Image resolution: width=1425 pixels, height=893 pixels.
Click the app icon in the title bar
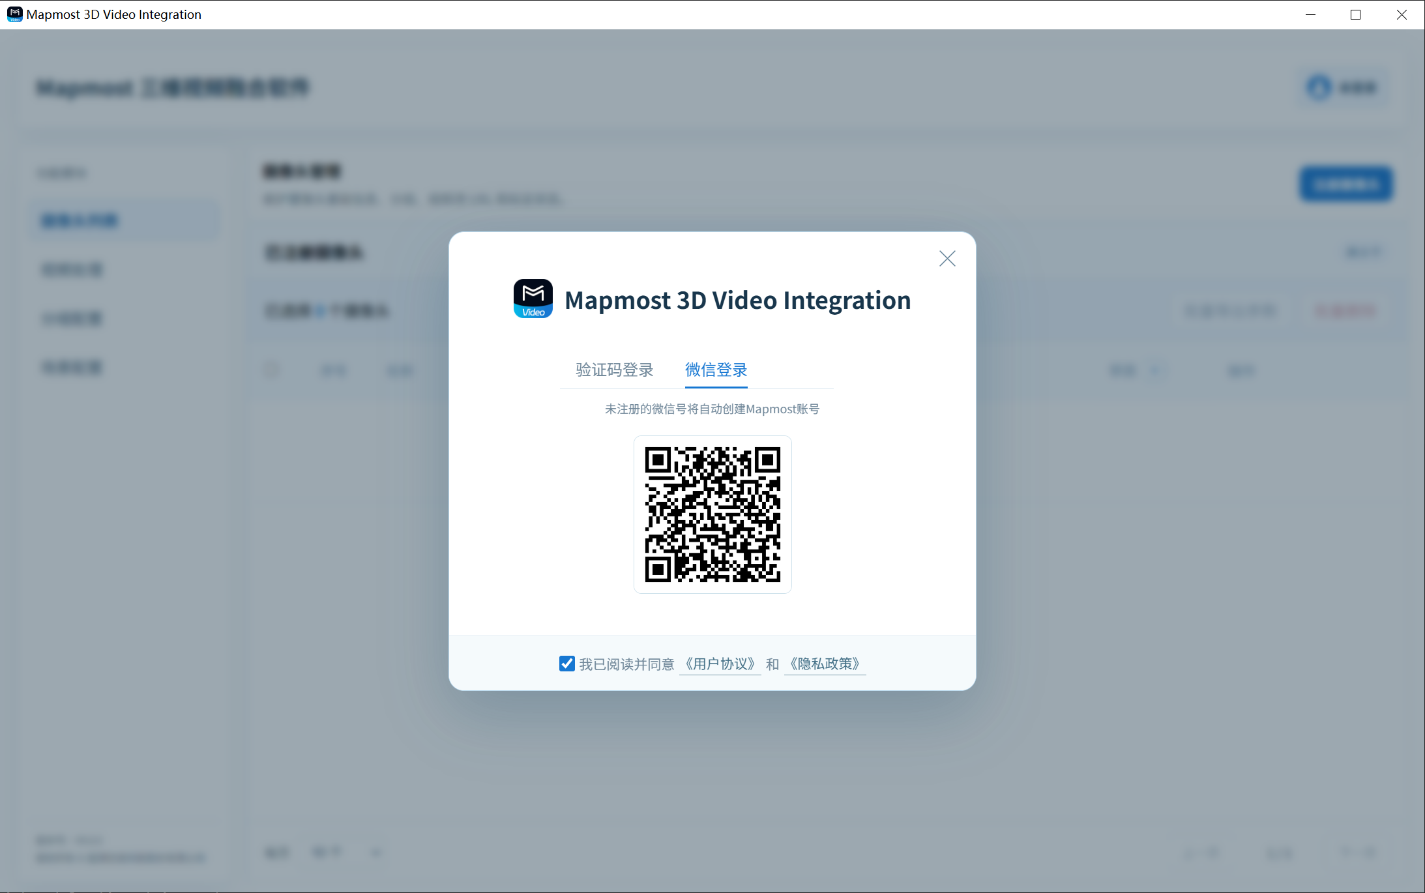pos(14,14)
